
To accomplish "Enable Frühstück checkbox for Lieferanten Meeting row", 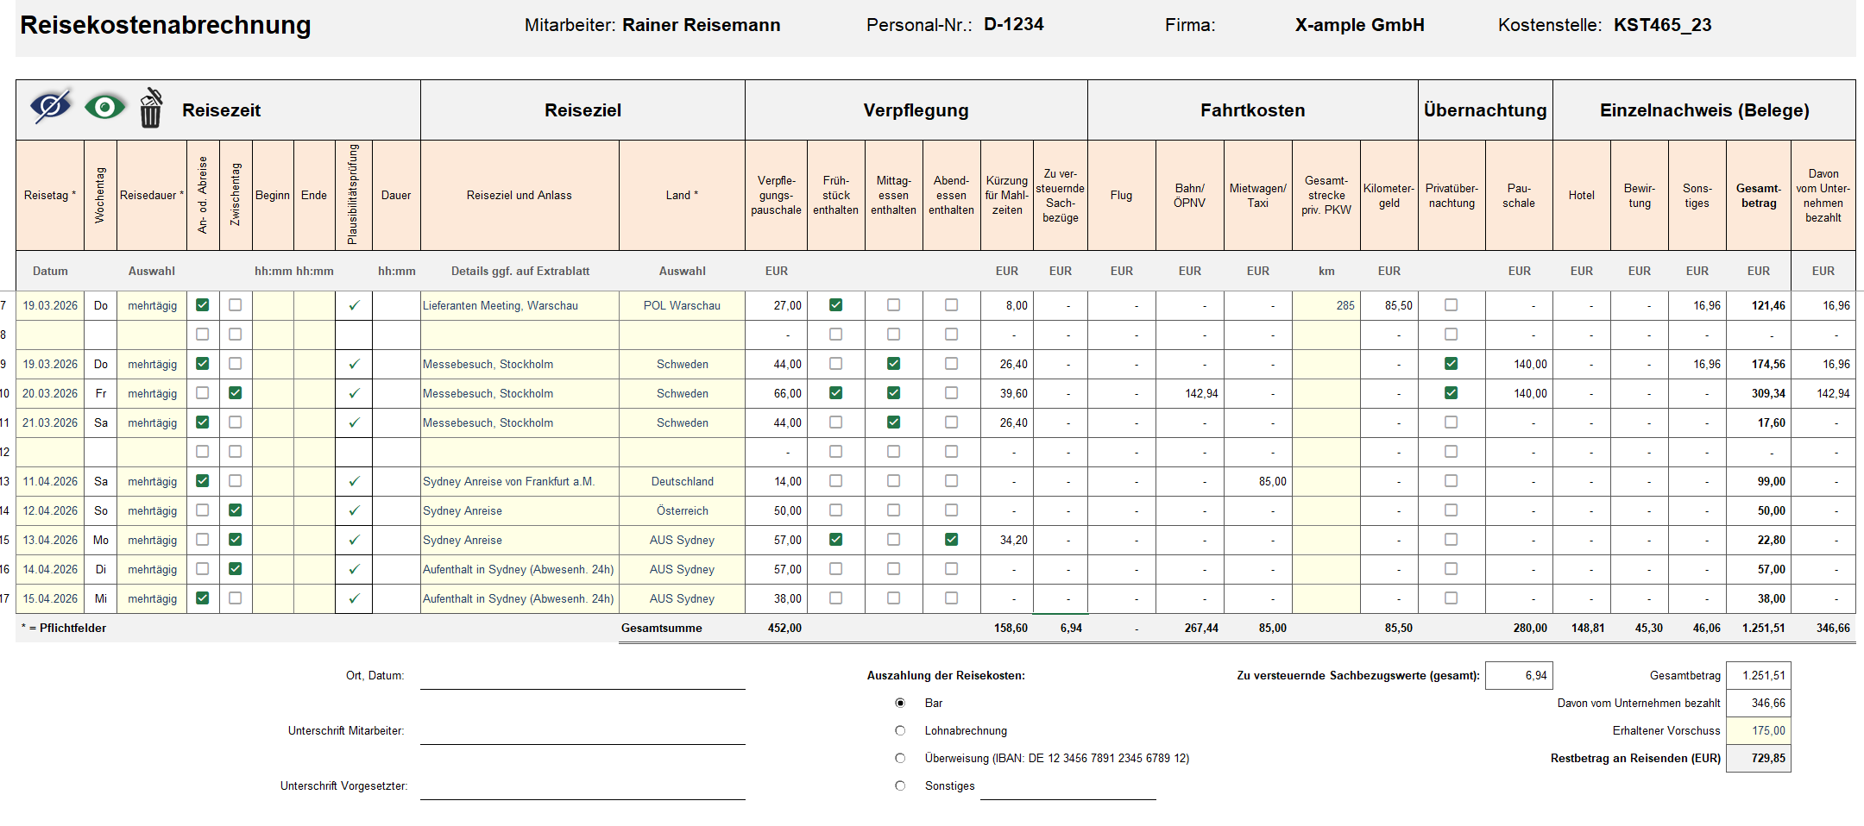I will pyautogui.click(x=835, y=305).
